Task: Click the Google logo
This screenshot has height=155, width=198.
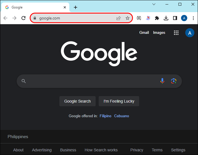Action: point(99,54)
